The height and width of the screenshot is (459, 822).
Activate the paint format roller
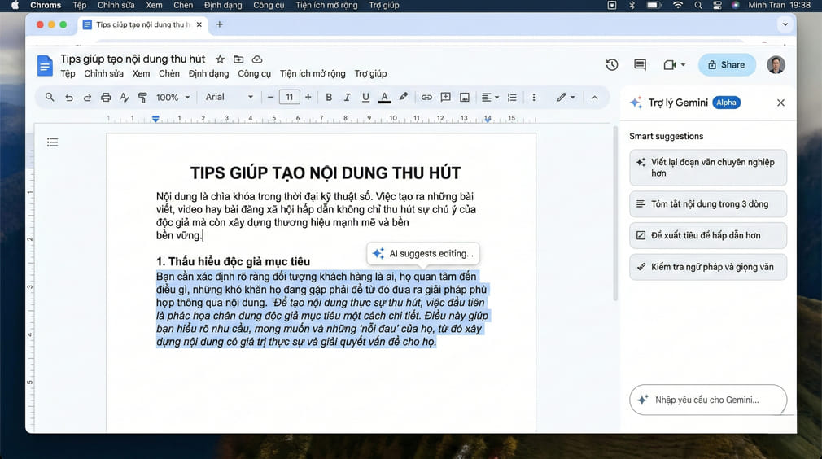(142, 98)
